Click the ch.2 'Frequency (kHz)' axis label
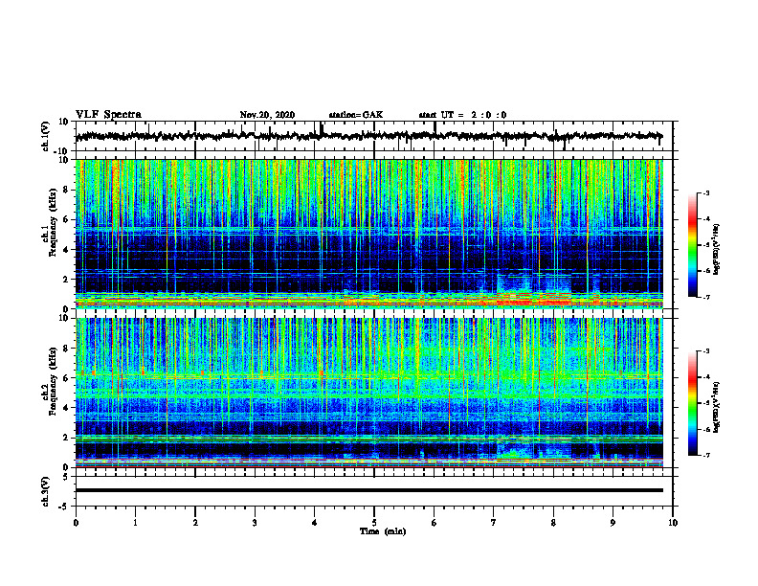This screenshot has width=758, height=586. pyautogui.click(x=53, y=380)
